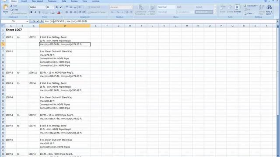Click the Cut scissors icon
280x157 pixels.
tap(11, 6)
